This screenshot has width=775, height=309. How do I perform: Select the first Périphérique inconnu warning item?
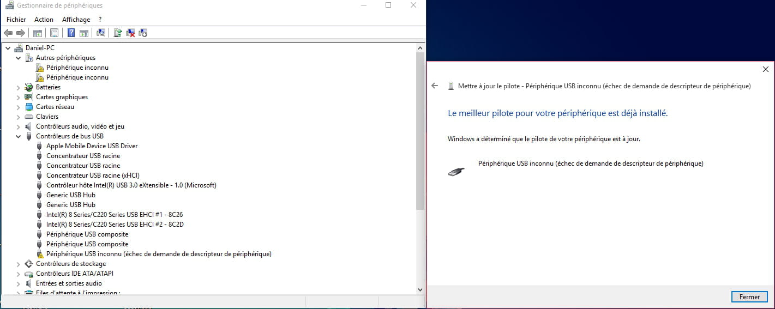point(77,68)
